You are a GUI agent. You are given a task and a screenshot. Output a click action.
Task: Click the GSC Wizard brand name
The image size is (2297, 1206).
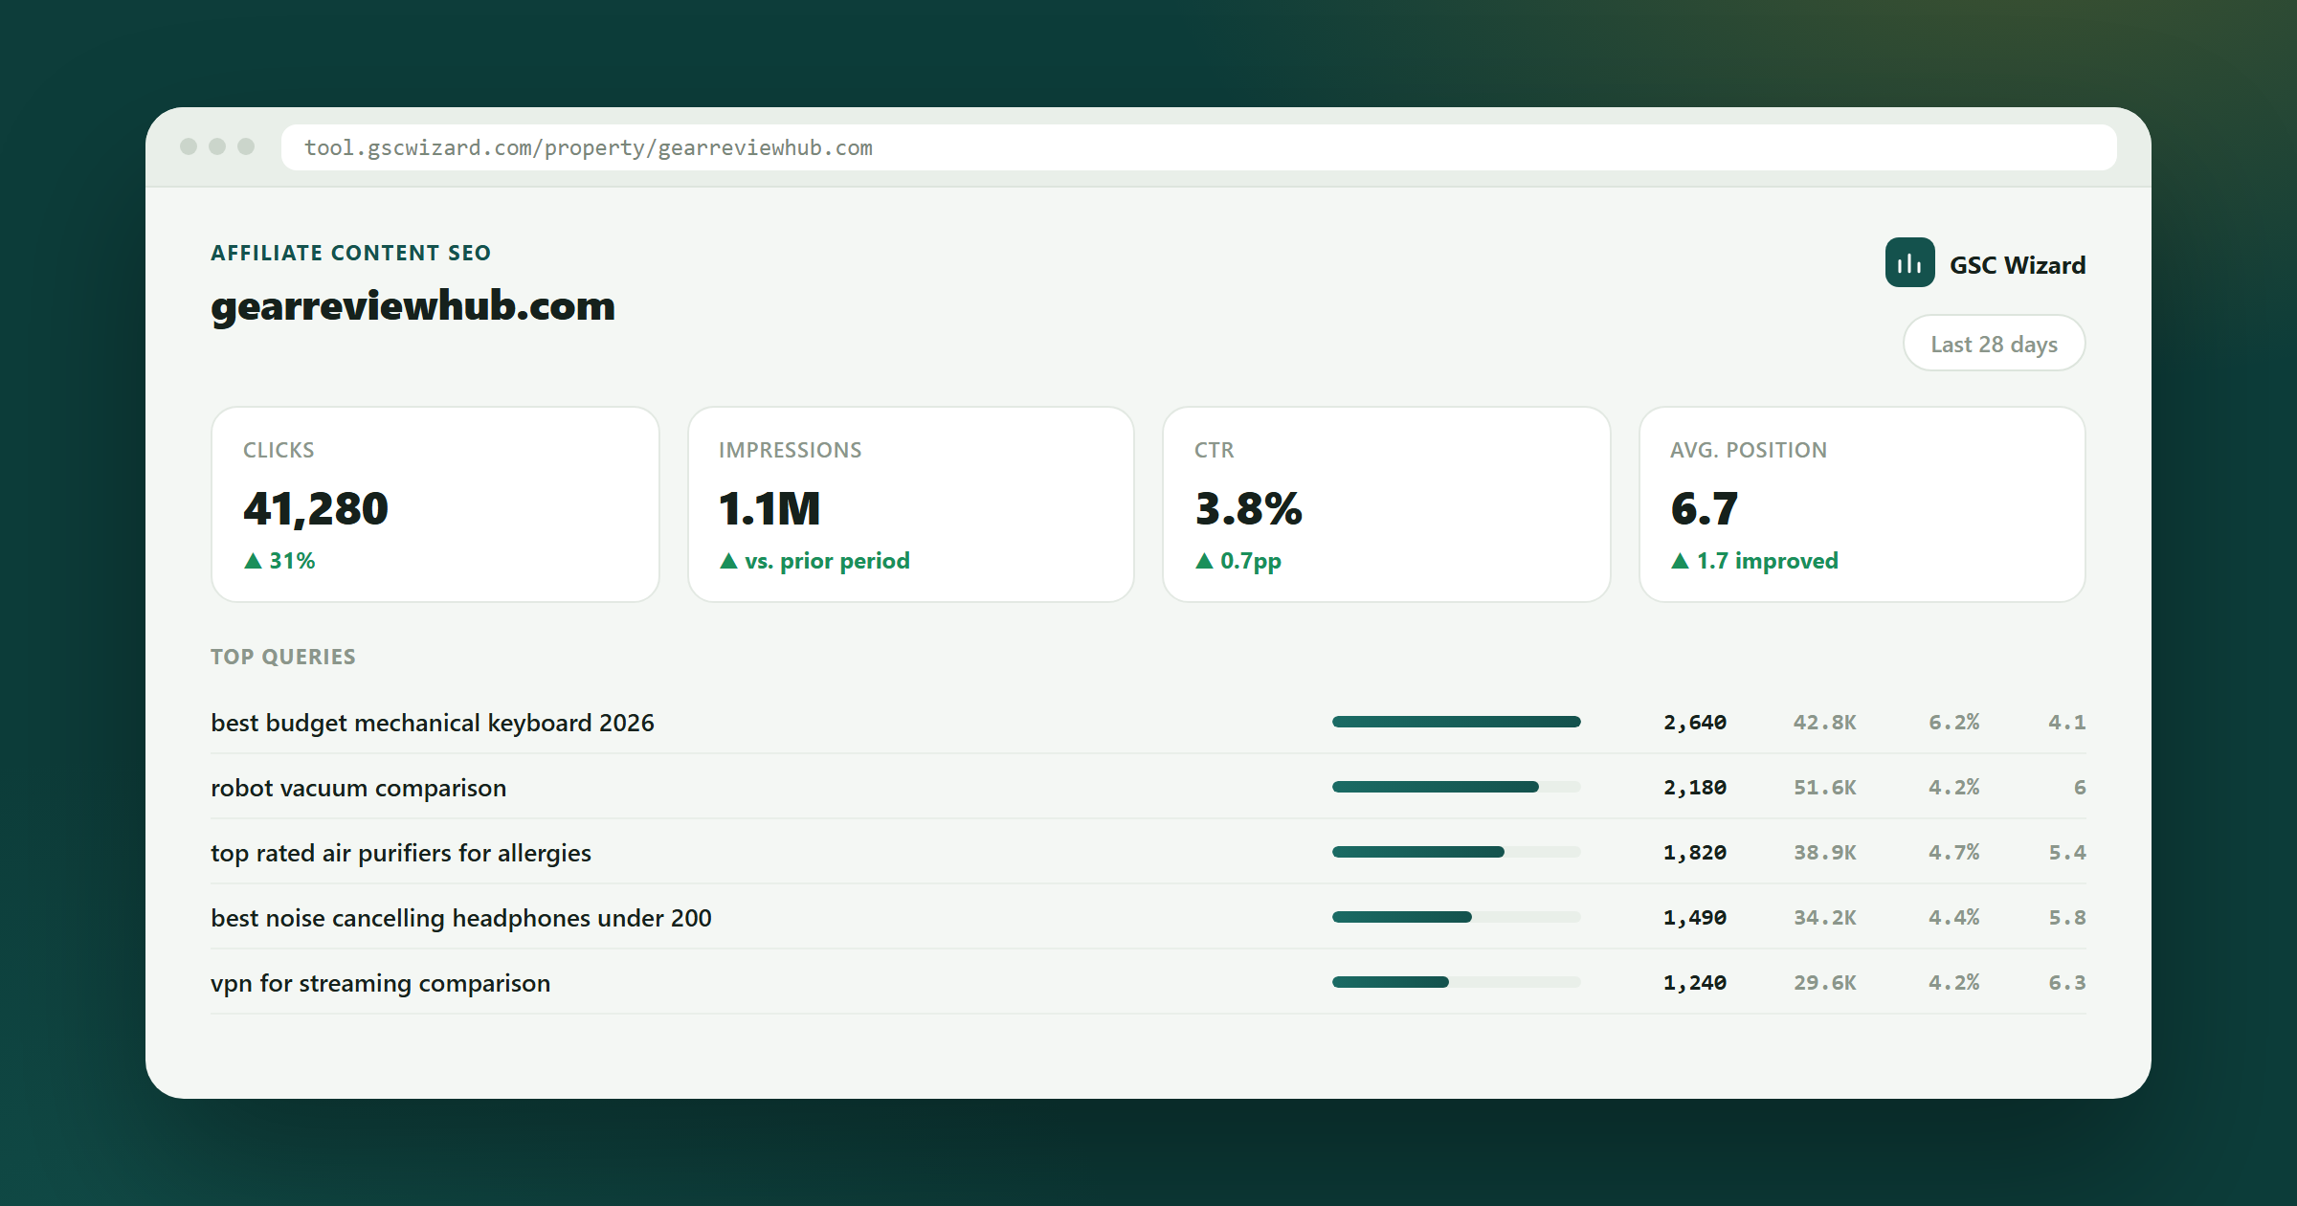(2018, 265)
